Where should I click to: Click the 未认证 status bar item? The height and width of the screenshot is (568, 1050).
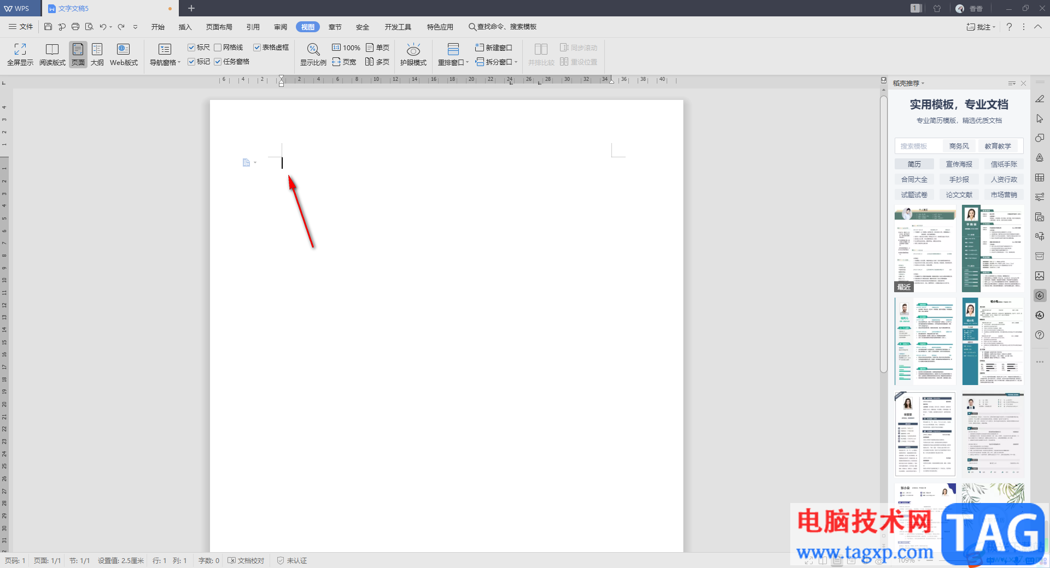point(292,560)
